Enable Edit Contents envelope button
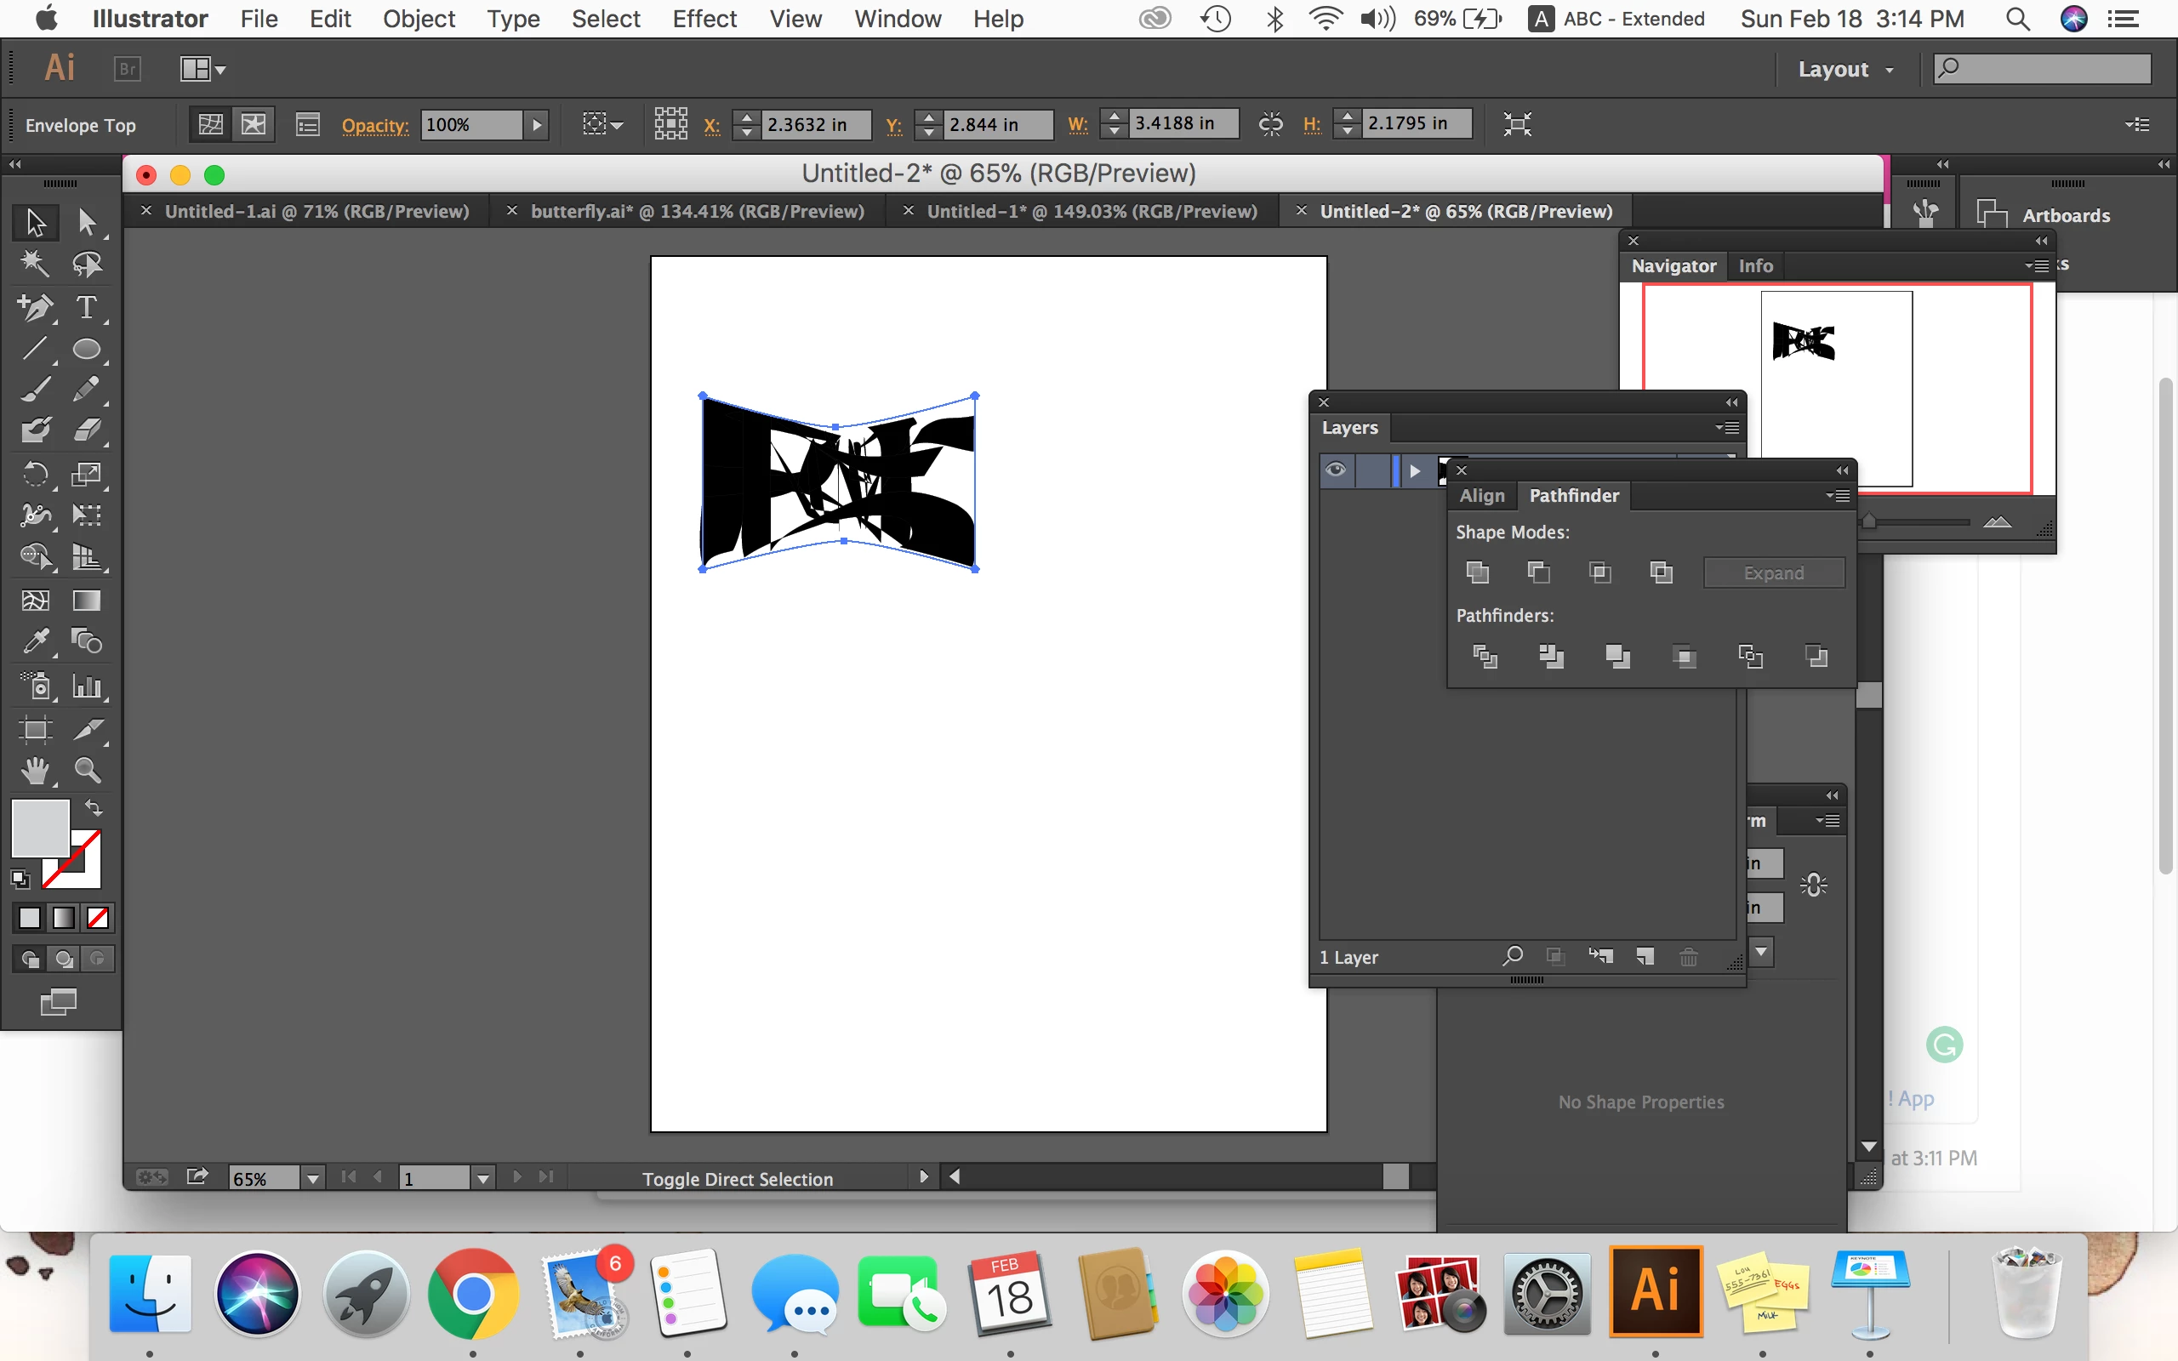Screen dimensions: 2178x1361 click(x=254, y=124)
